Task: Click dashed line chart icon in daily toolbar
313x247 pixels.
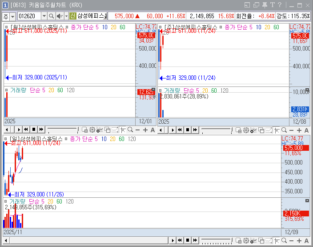Action: tap(269, 241)
